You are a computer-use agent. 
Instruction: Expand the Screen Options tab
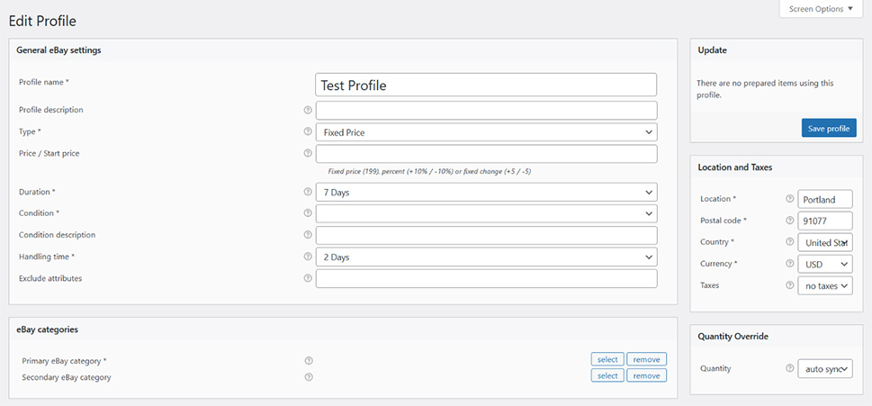[x=822, y=9]
